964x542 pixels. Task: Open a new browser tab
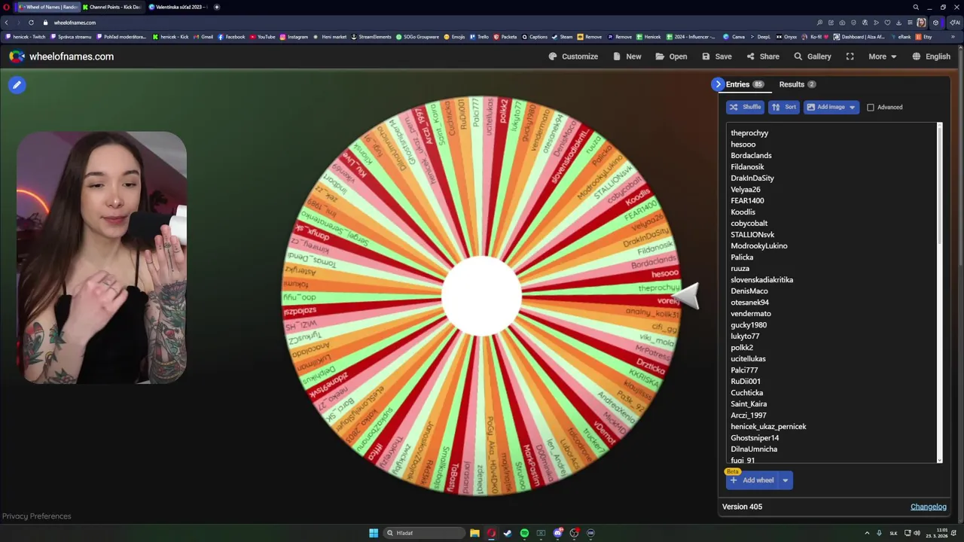[x=217, y=7]
